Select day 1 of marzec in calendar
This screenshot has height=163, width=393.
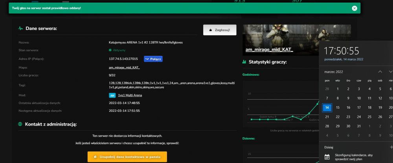(x=338, y=89)
